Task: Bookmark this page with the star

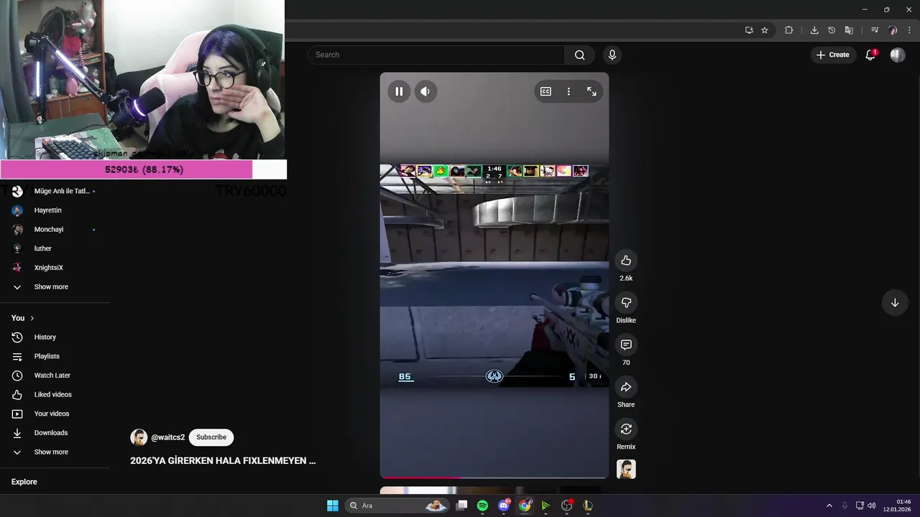Action: tap(765, 30)
